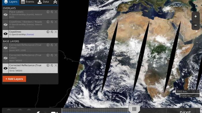This screenshot has height=113, width=202.
Task: Open info for Coastlines / Borders / Roads
Action: pos(48,22)
